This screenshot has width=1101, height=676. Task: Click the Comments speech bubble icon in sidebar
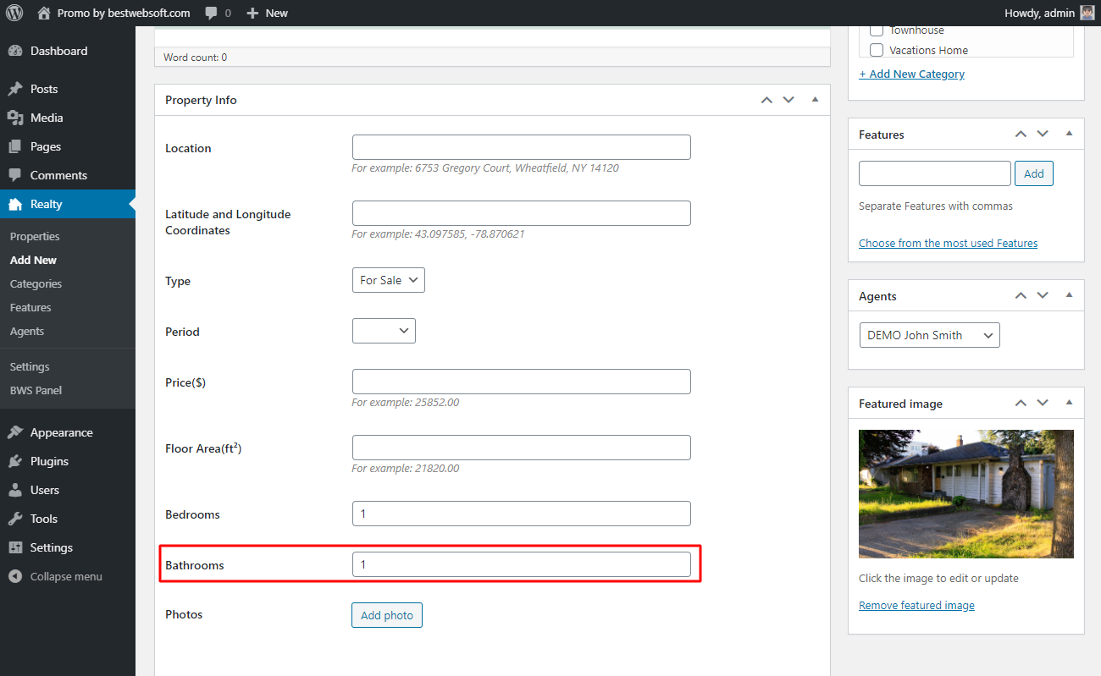[x=14, y=175]
